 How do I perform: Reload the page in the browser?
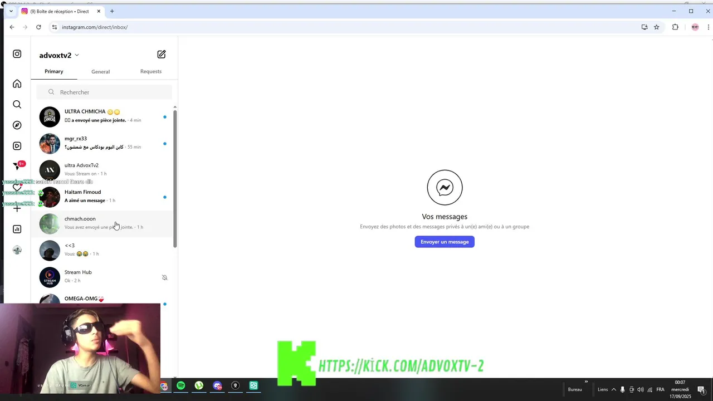38,27
